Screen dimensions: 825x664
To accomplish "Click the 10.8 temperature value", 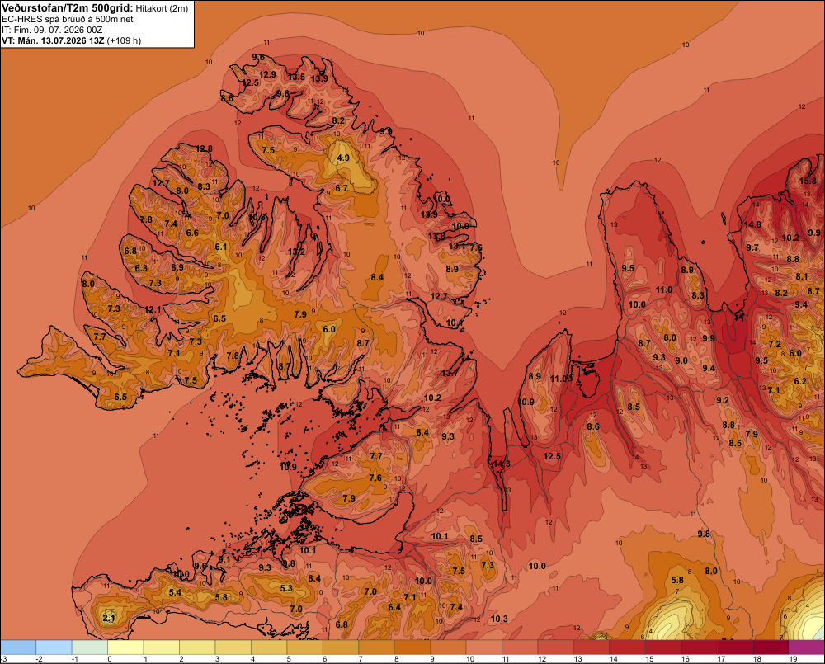I will 257,217.
